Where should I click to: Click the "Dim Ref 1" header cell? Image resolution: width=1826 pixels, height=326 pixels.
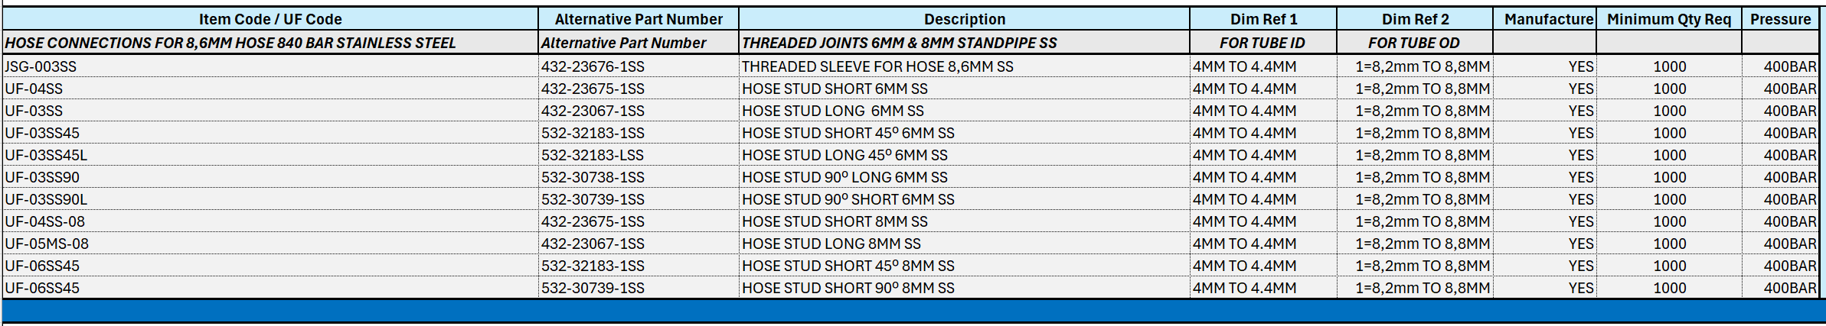[x=1263, y=19]
